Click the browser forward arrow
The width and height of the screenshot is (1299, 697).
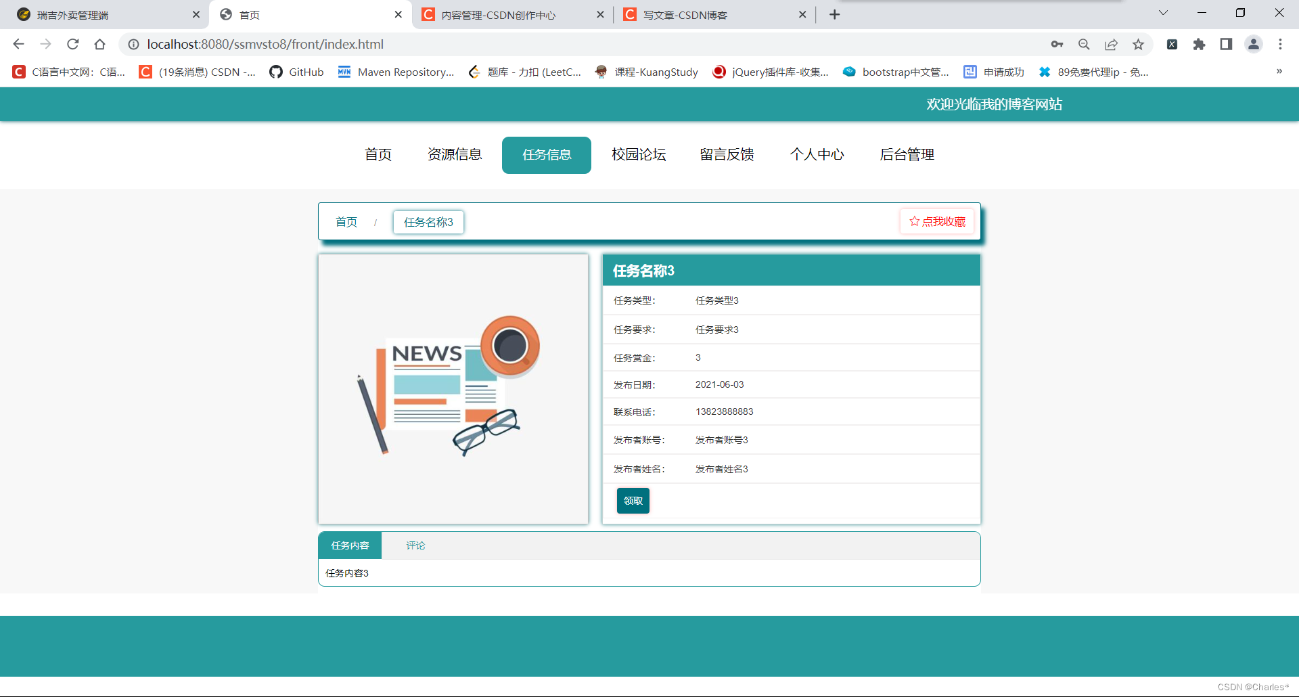click(45, 44)
